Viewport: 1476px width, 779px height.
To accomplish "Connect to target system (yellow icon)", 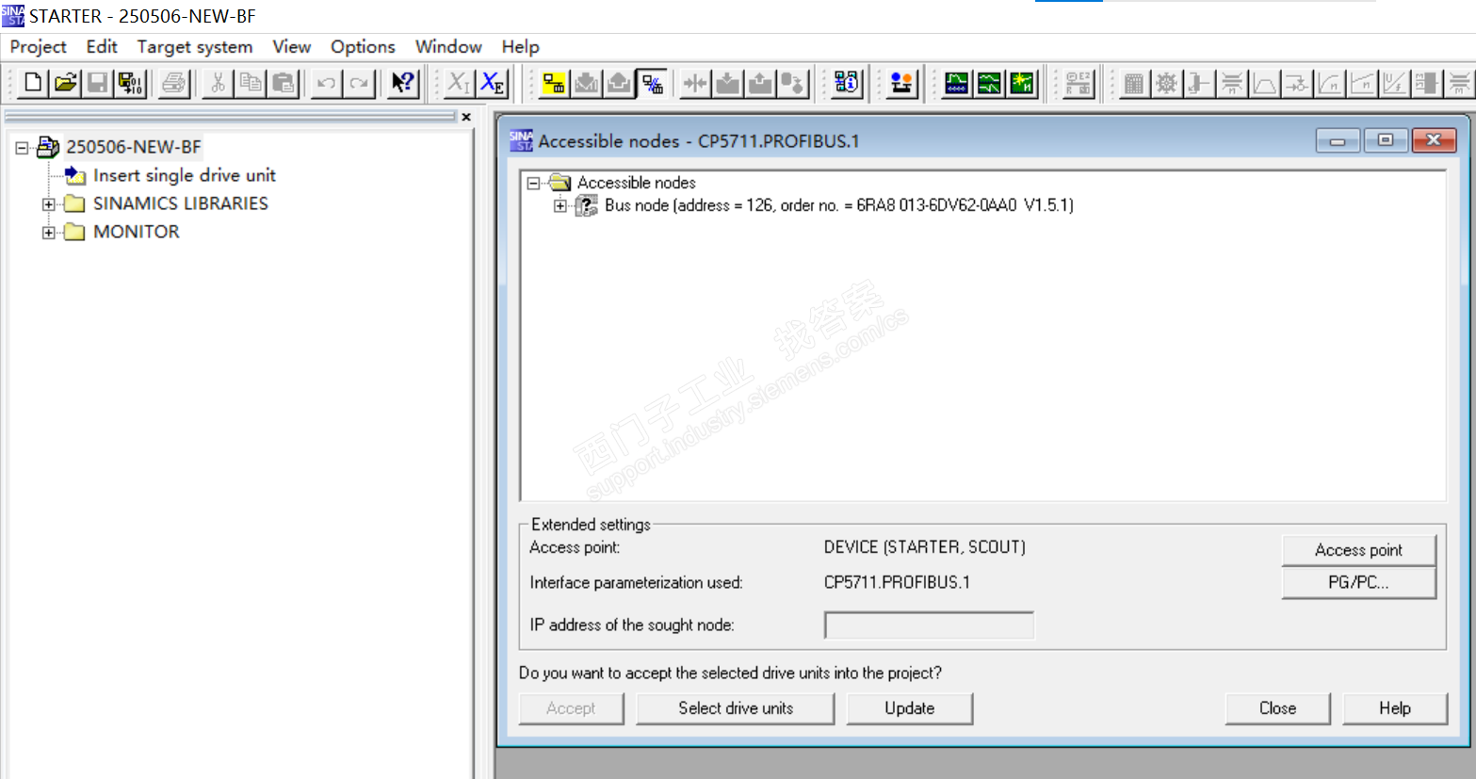I will coord(554,83).
